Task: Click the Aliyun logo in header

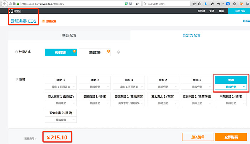Action: click(15, 11)
